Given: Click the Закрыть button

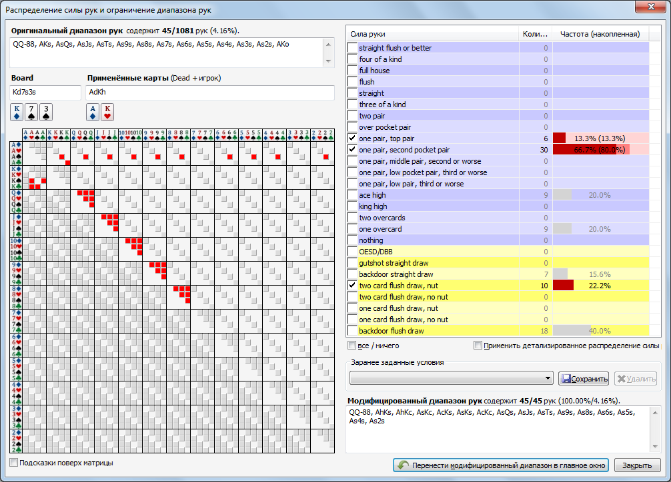Looking at the screenshot, I should (x=637, y=465).
